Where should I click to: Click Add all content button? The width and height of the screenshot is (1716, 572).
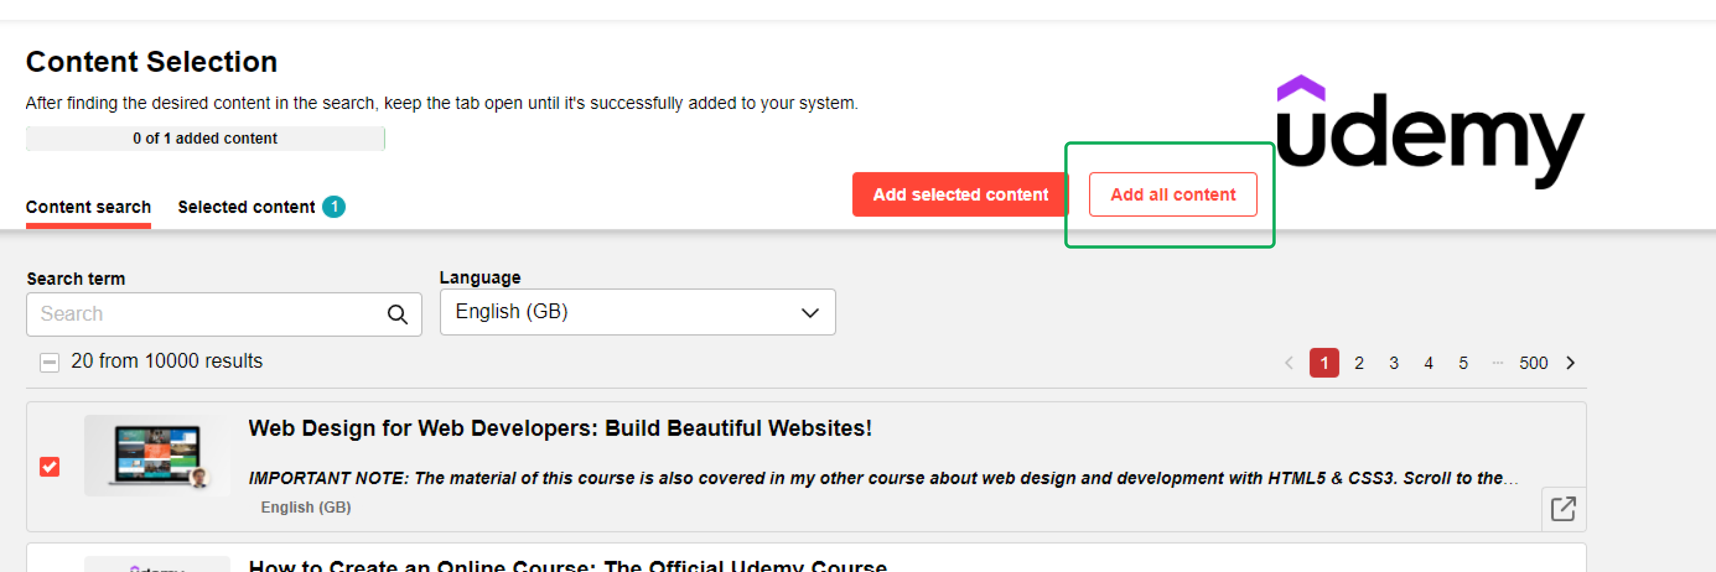(x=1172, y=195)
